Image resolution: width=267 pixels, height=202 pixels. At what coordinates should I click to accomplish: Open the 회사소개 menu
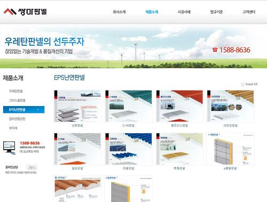coord(119,12)
